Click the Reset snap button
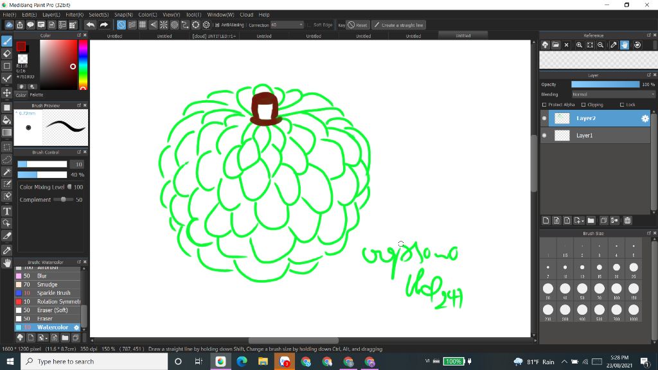This screenshot has width=658, height=370. tap(357, 25)
